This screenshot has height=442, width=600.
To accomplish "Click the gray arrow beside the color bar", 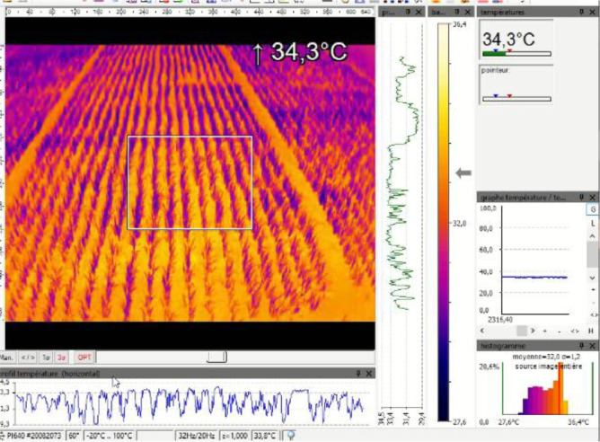I will point(463,173).
